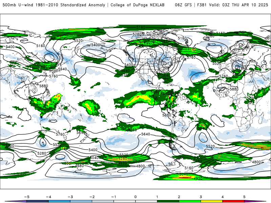
Task: Click the '06Z GFS' model run label
Action: coord(183,5)
